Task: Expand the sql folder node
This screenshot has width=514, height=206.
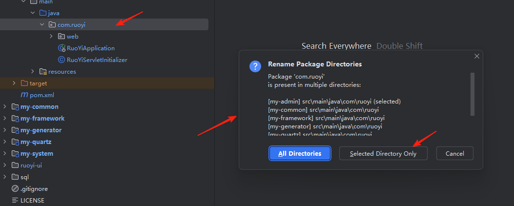Action: 5,177
